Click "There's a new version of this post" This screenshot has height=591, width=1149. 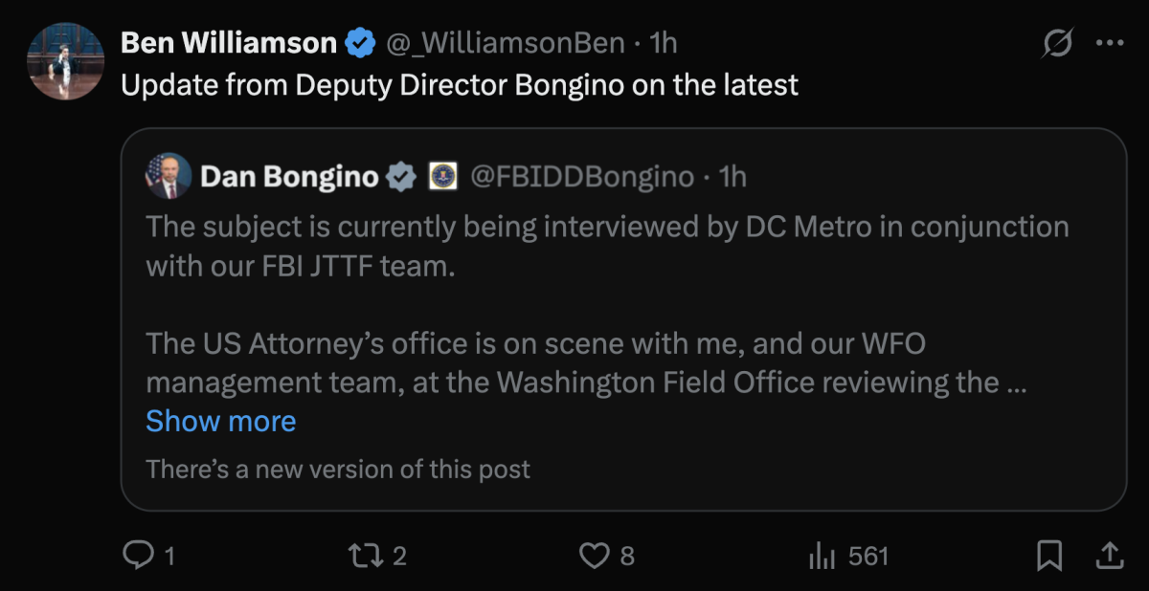point(338,470)
